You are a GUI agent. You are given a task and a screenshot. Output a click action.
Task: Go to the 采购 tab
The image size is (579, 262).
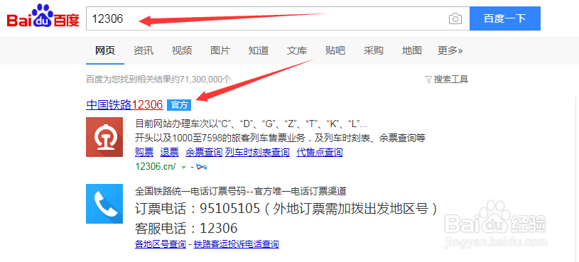[373, 50]
